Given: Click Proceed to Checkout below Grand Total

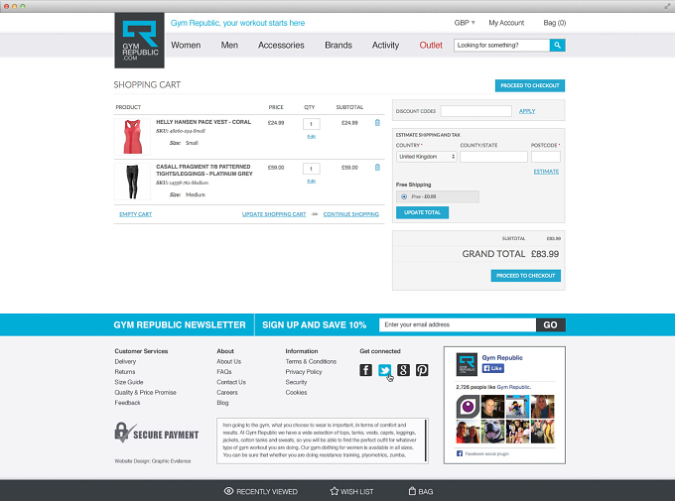Looking at the screenshot, I should [526, 276].
